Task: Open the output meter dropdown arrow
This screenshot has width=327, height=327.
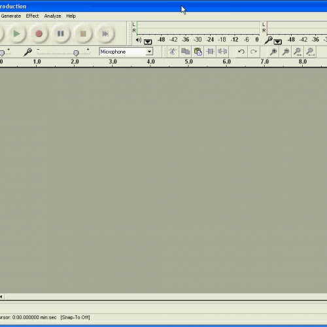Action: pyautogui.click(x=148, y=41)
